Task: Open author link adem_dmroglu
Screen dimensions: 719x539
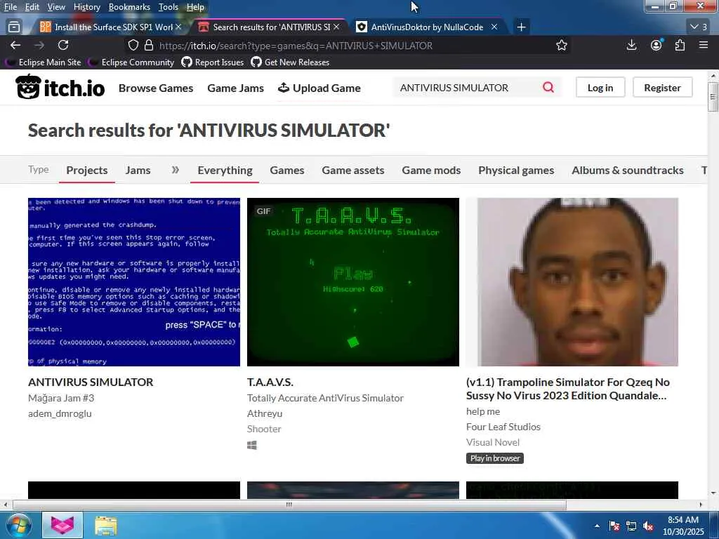Action: [60, 413]
